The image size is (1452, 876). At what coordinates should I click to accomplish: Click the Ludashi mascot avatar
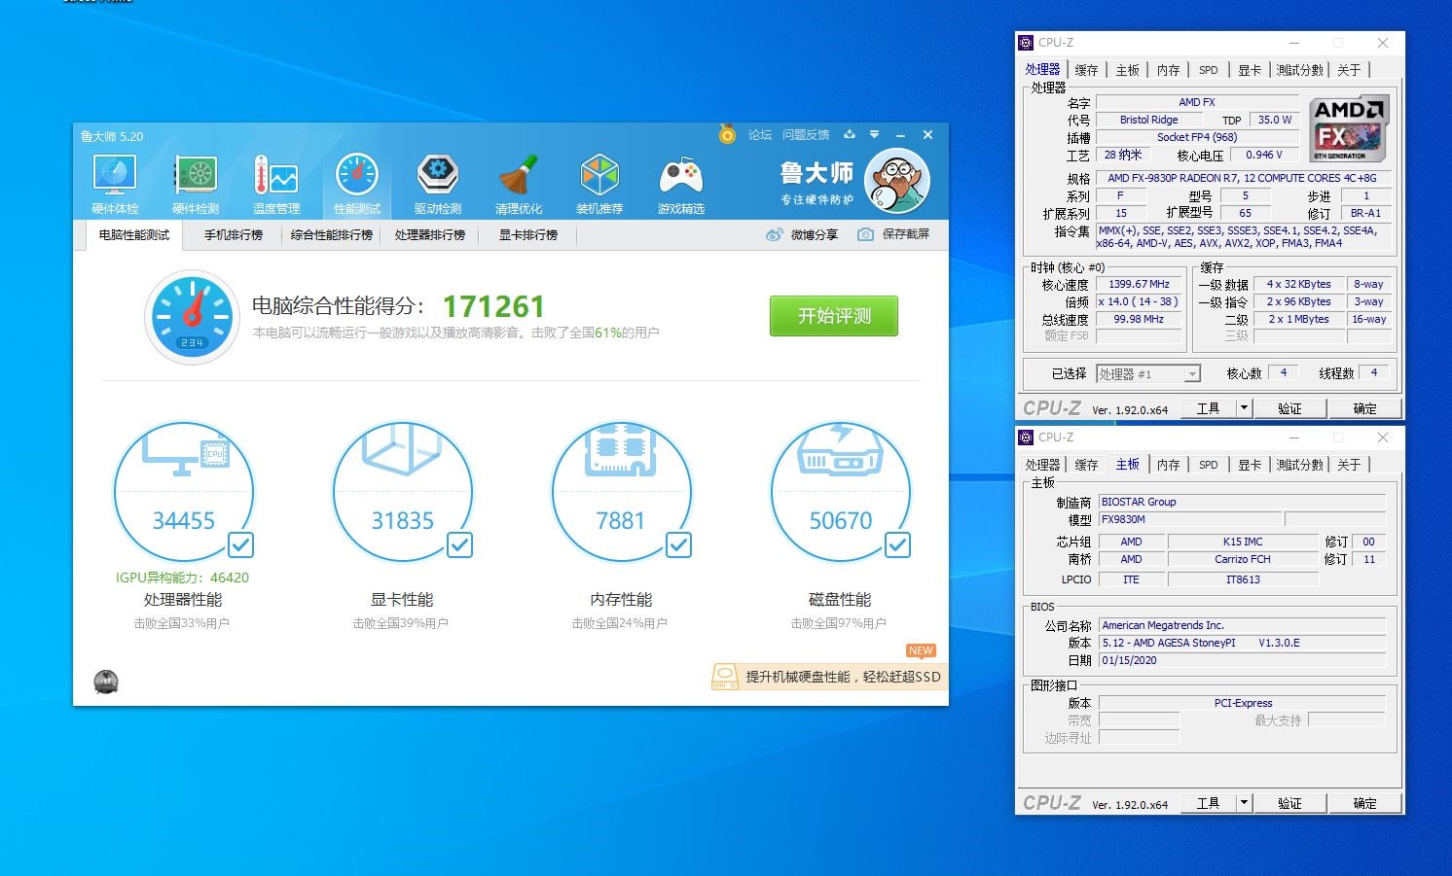point(897,182)
